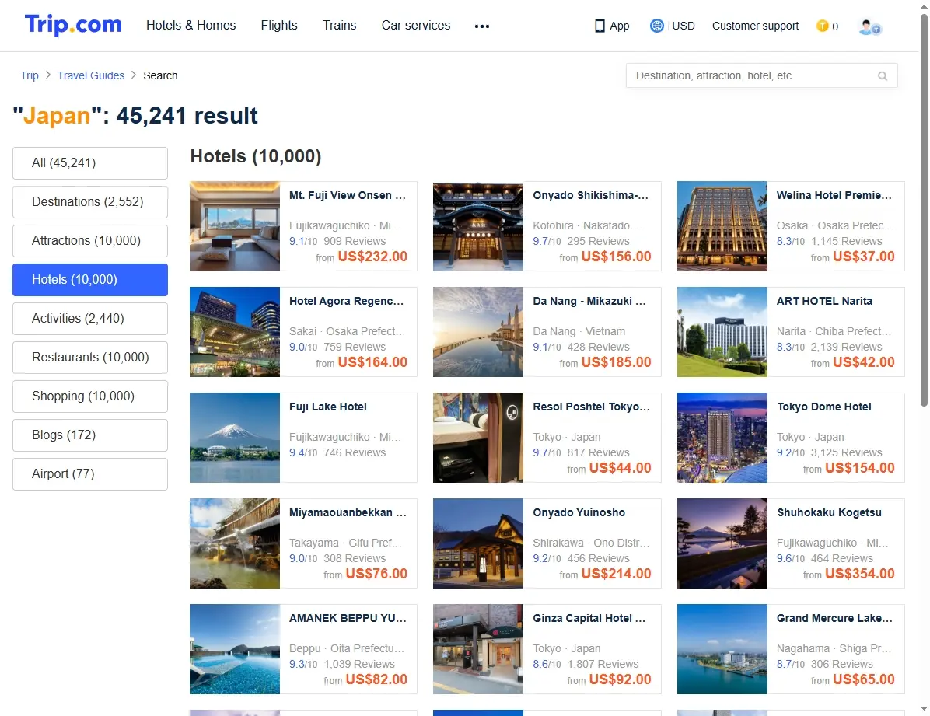Click the 3,125 Reviews text
Screen dimensions: 930x716
click(846, 452)
